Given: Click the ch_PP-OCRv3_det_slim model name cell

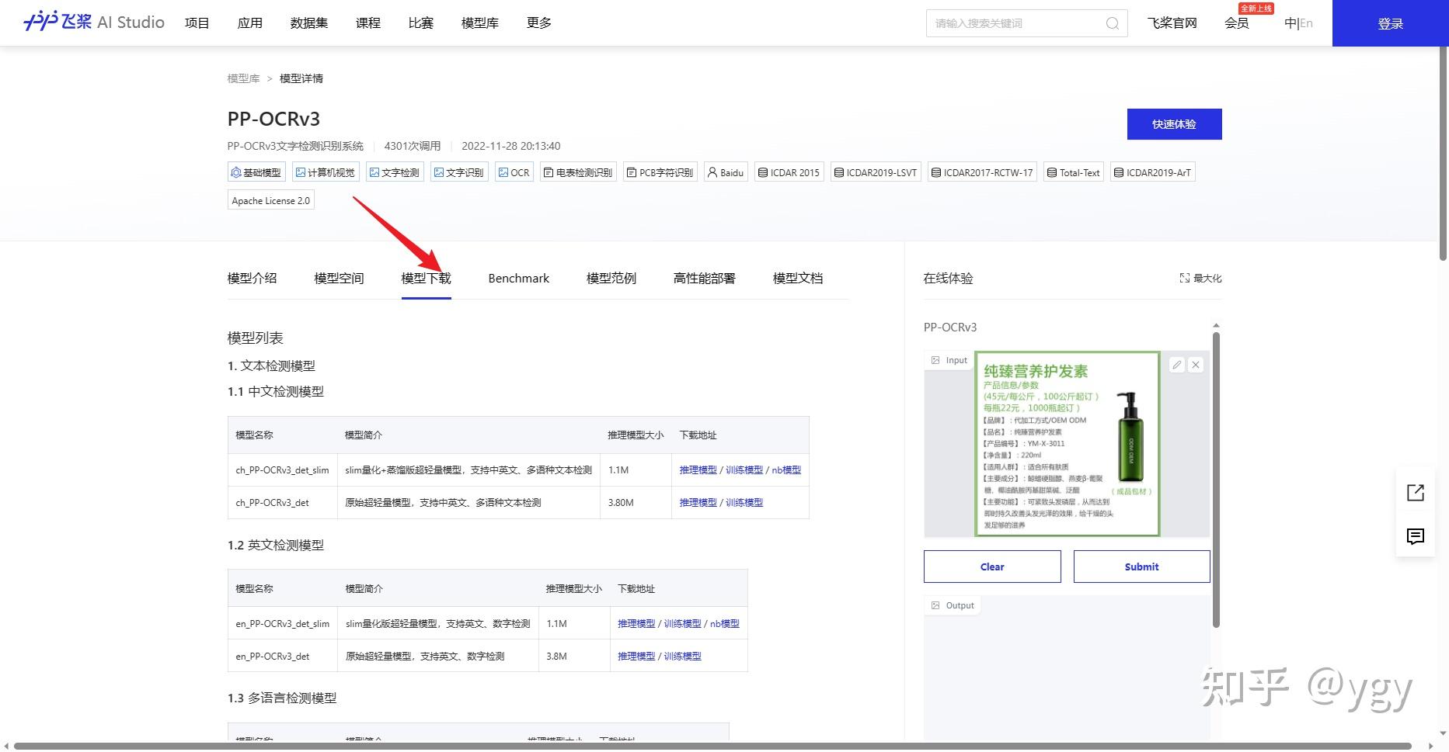Looking at the screenshot, I should pos(282,470).
